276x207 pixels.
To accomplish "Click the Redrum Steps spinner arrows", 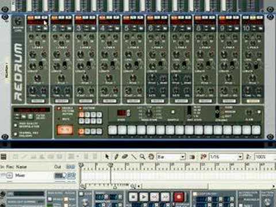I will click(x=129, y=113).
